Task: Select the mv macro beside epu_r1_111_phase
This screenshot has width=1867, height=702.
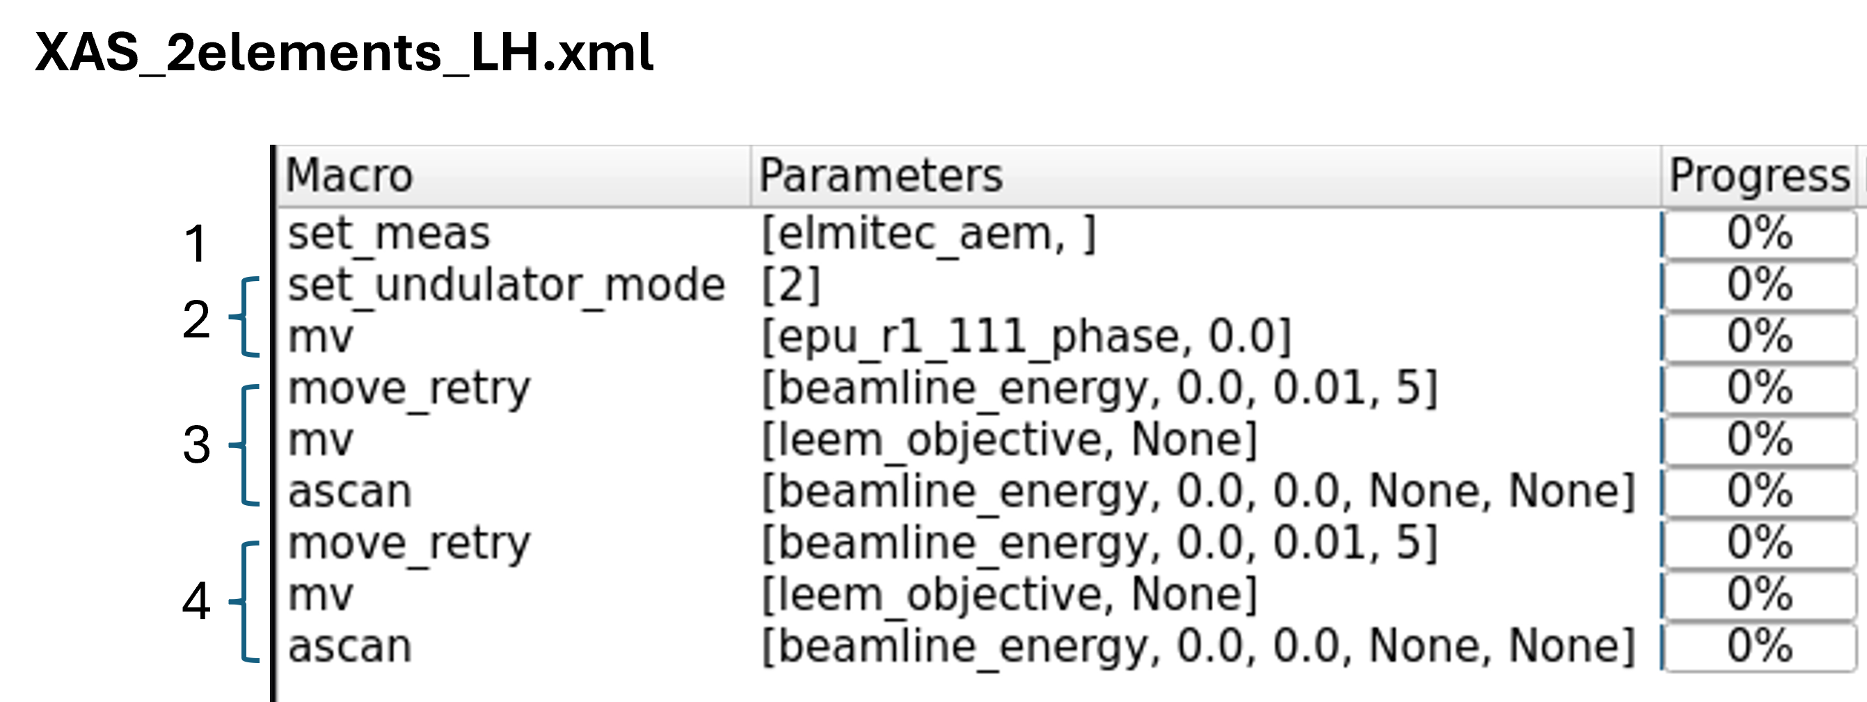Action: [x=320, y=337]
